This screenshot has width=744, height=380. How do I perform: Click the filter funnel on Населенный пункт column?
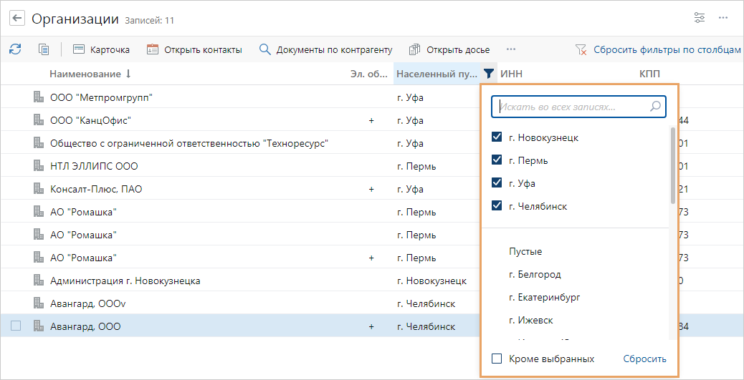click(488, 73)
